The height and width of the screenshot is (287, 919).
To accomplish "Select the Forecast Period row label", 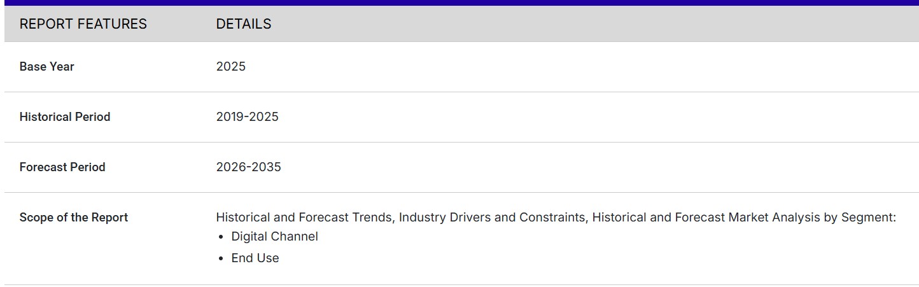I will click(62, 167).
